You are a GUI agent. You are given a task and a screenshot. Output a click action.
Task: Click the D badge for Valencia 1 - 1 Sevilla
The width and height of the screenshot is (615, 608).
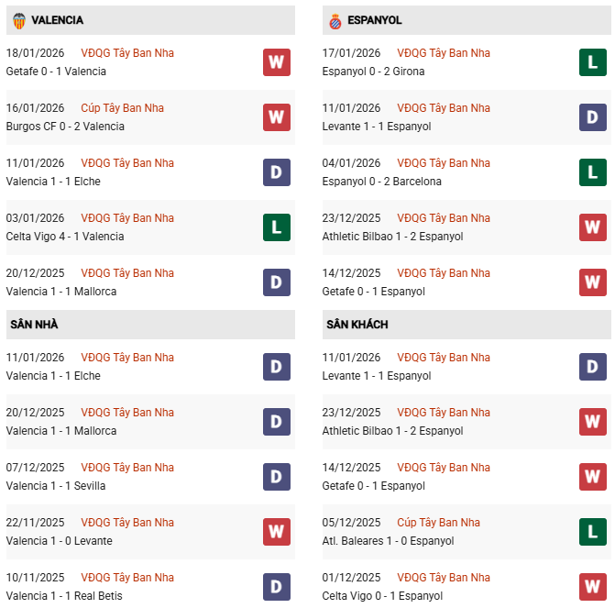click(276, 477)
